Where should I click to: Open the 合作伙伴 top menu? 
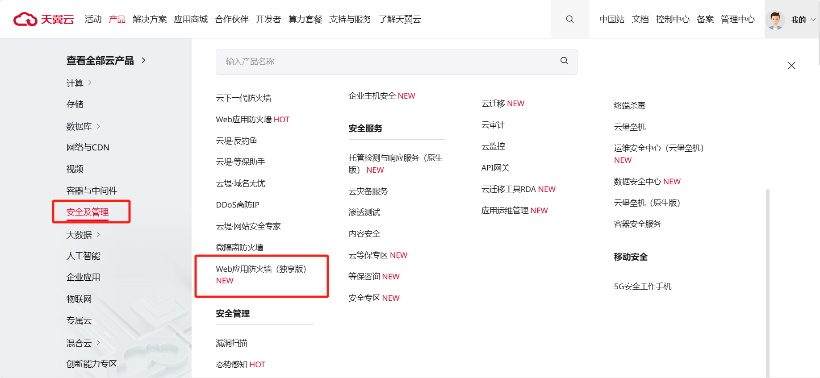(x=232, y=19)
